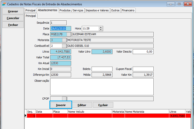
Task: Open the CFOP lookup button
Action: [64, 99]
